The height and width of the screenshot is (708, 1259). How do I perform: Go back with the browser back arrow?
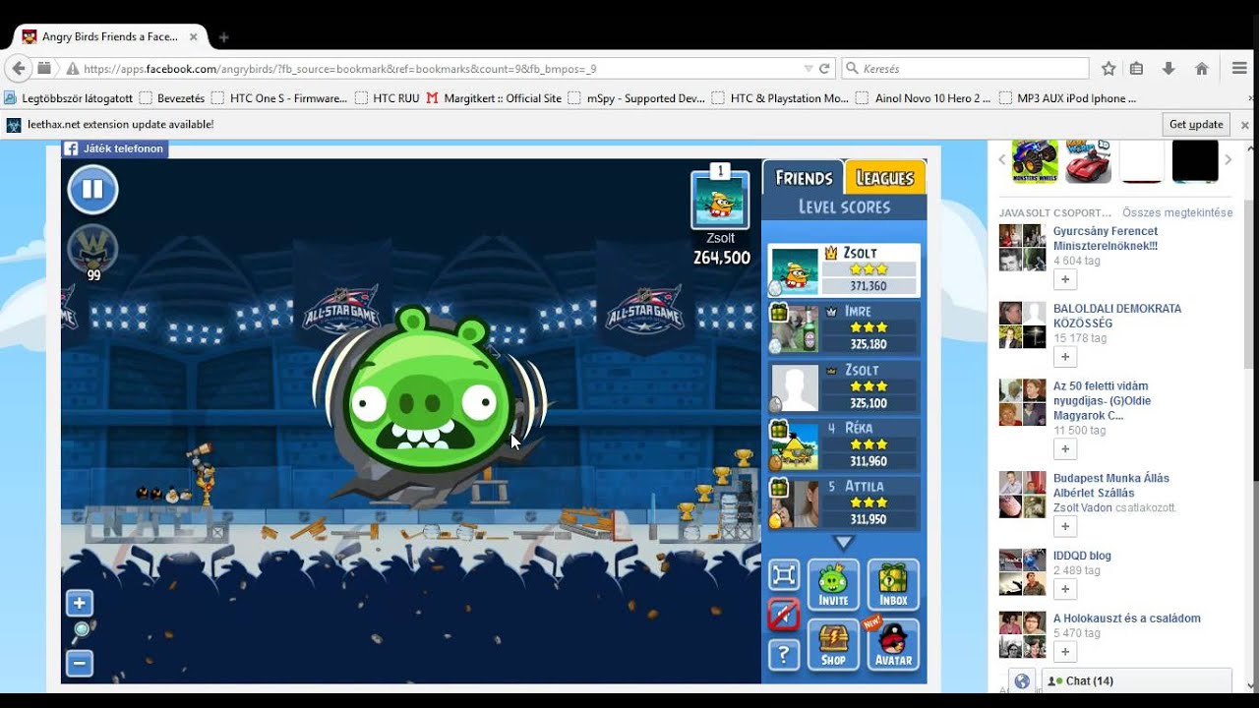tap(18, 69)
